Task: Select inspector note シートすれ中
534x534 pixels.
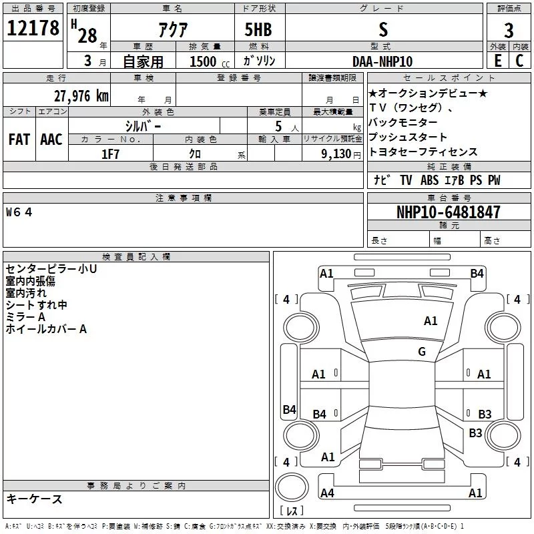Action: click(36, 305)
